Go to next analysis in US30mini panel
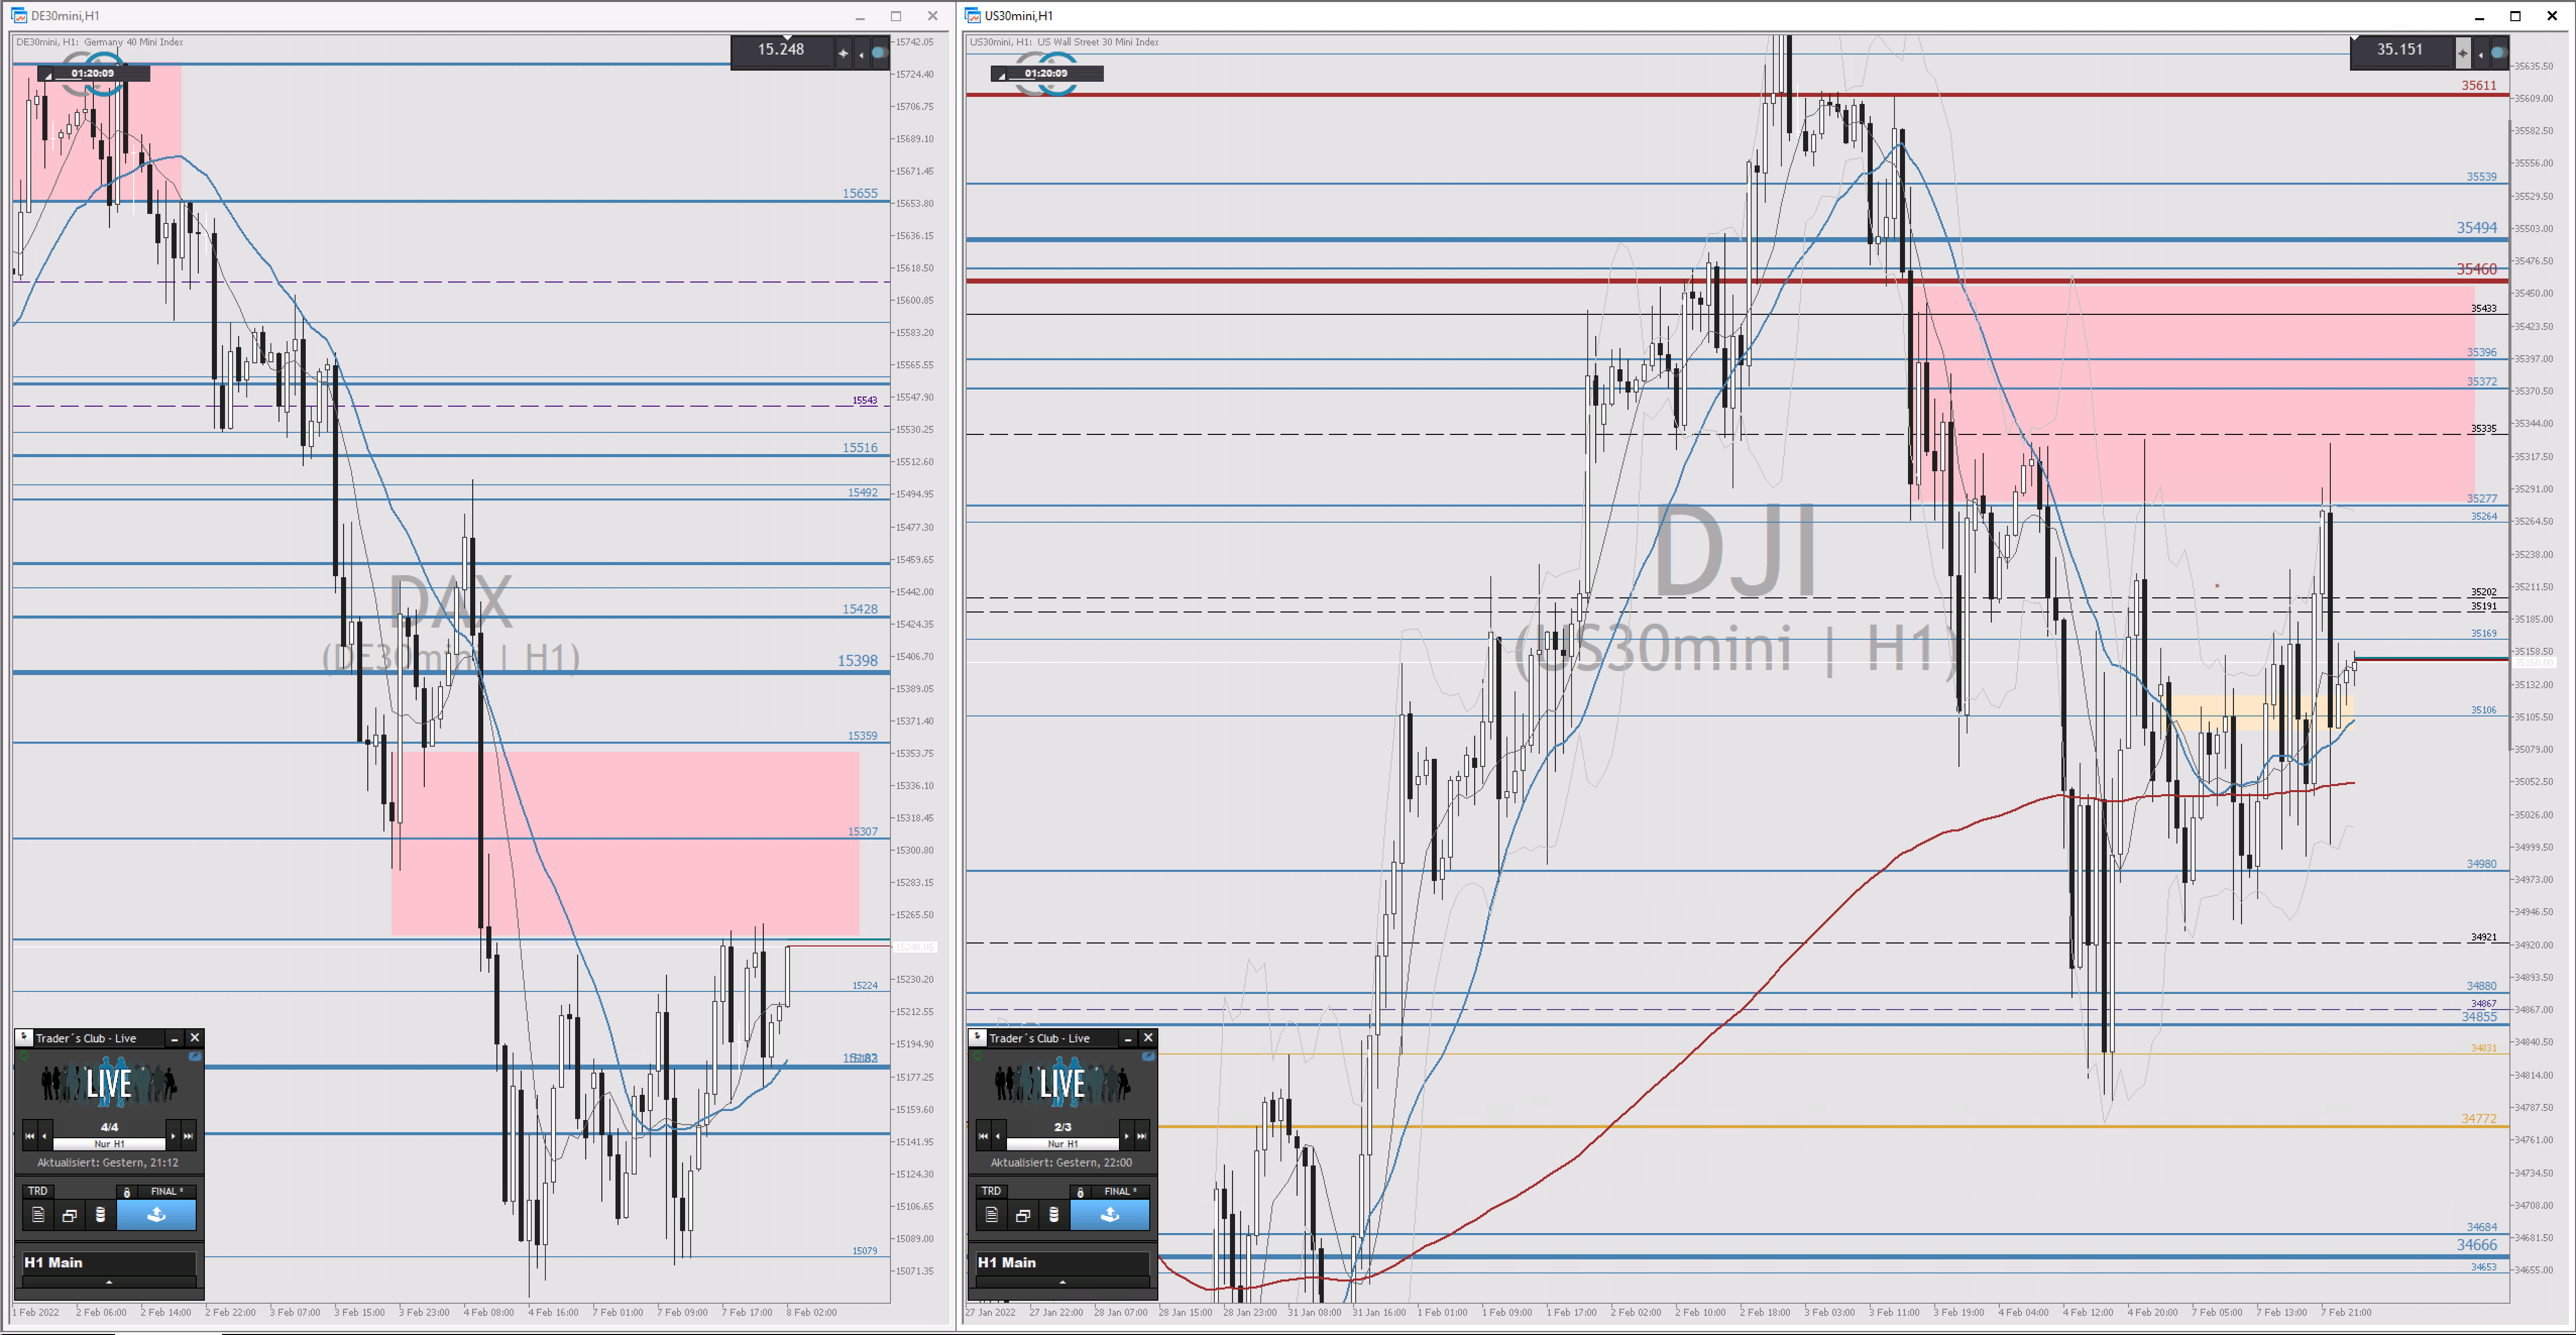This screenshot has height=1335, width=2576. coord(1126,1136)
